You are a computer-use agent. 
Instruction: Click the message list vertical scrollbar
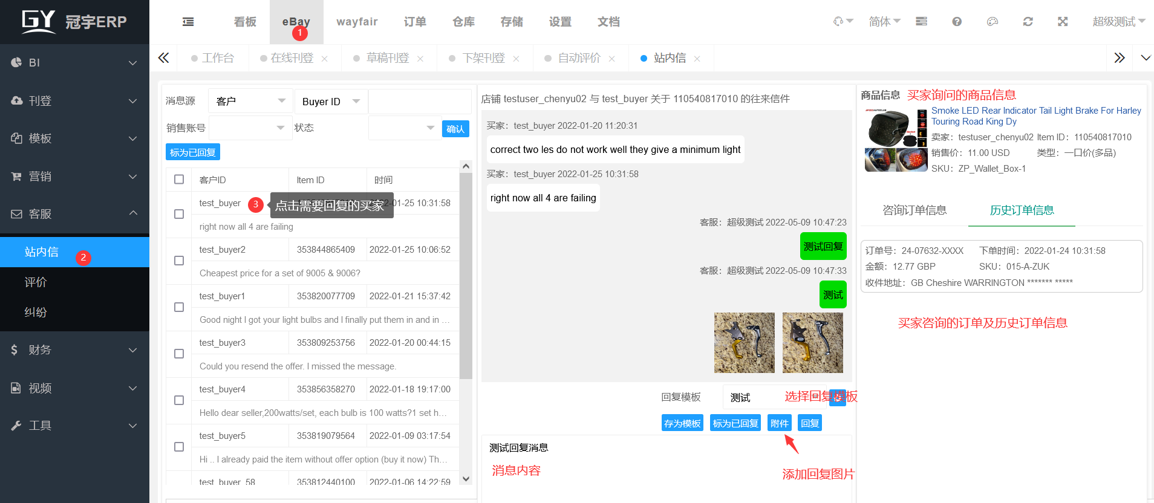point(466,276)
